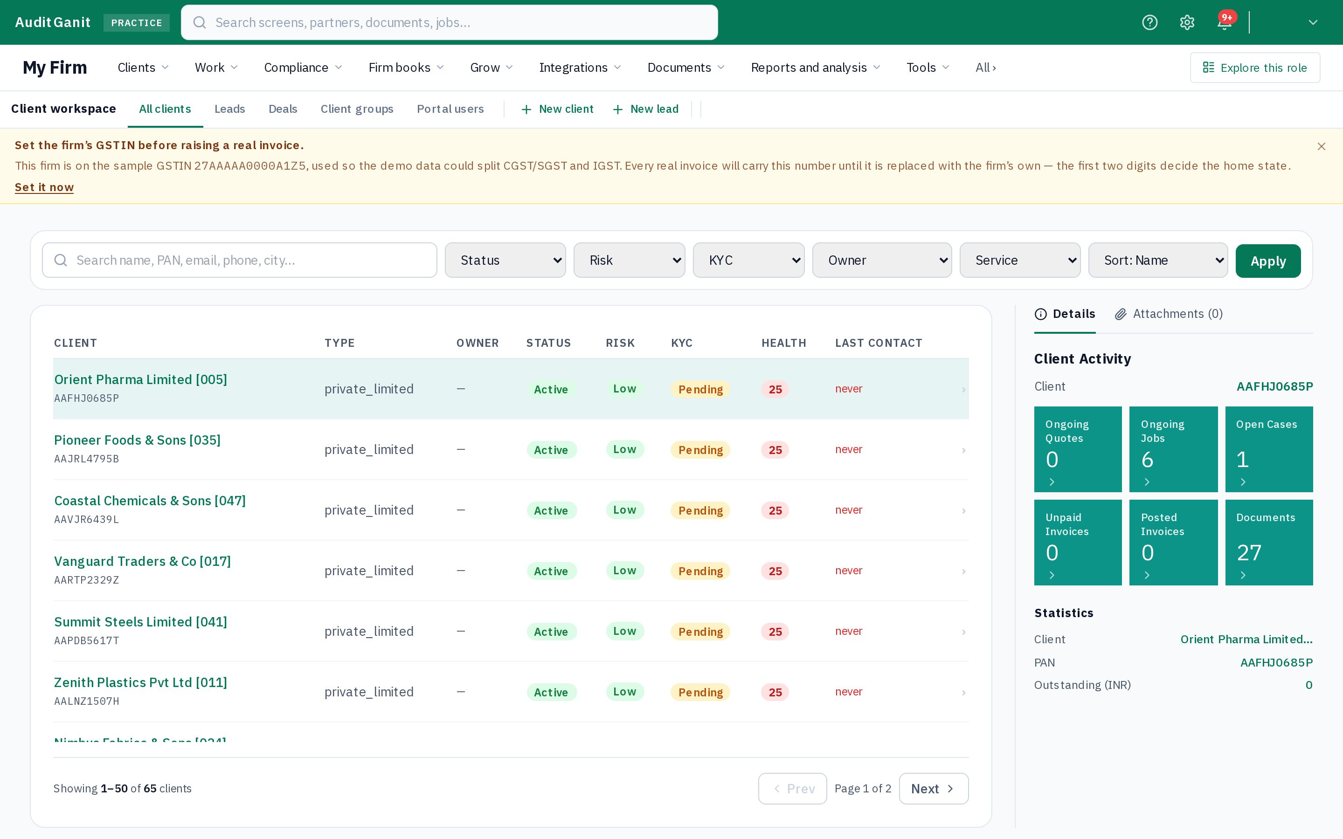Image resolution: width=1343 pixels, height=839 pixels.
Task: Expand the Clients menu
Action: pyautogui.click(x=143, y=68)
